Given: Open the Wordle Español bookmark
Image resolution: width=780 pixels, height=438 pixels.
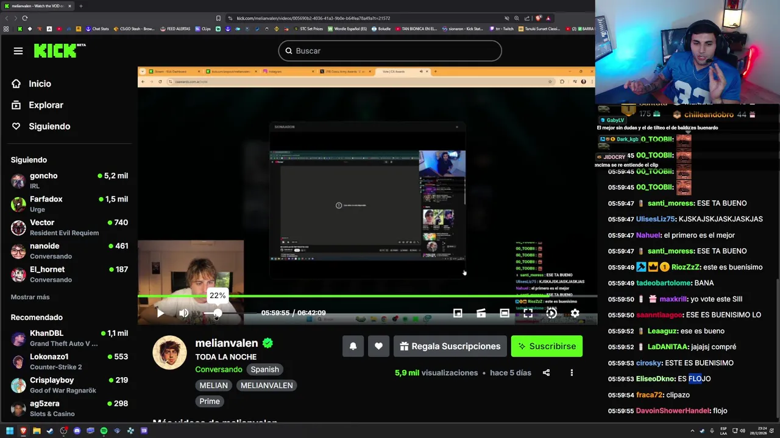Looking at the screenshot, I should pyautogui.click(x=347, y=29).
